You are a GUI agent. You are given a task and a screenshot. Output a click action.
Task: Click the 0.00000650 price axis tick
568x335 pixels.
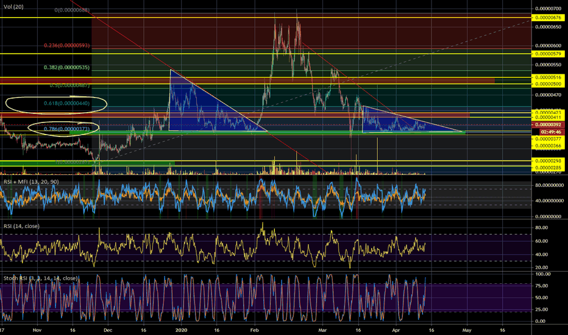pyautogui.click(x=548, y=27)
